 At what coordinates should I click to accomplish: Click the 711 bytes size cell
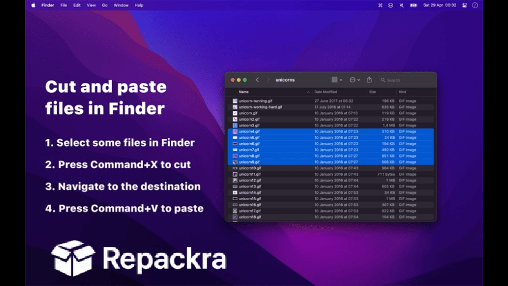coord(386,175)
